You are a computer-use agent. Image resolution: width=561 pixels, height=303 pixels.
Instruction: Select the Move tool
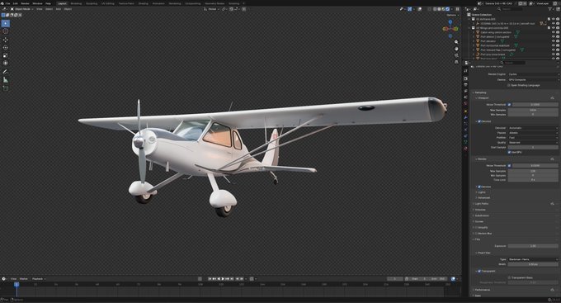(x=6, y=40)
